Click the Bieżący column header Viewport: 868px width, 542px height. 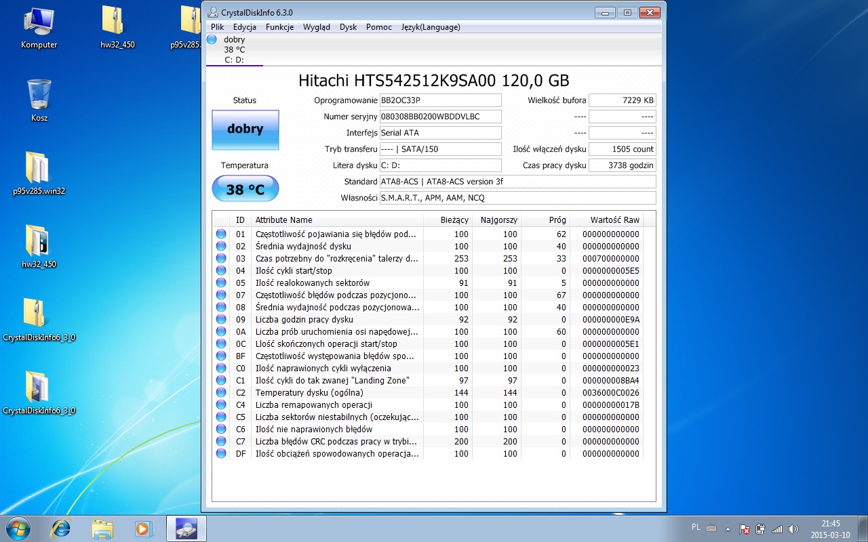448,220
